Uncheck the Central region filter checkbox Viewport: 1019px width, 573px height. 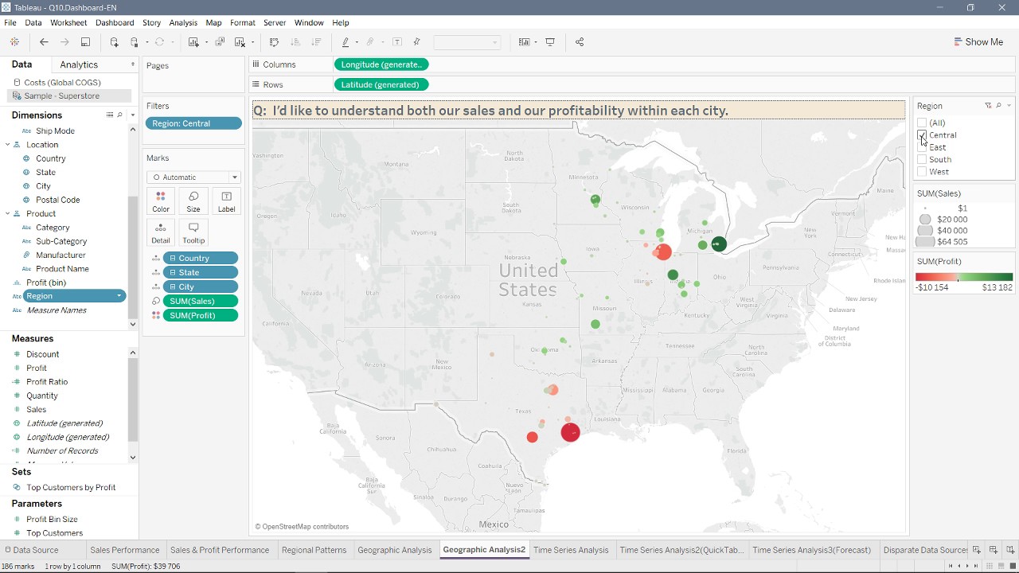tap(922, 135)
